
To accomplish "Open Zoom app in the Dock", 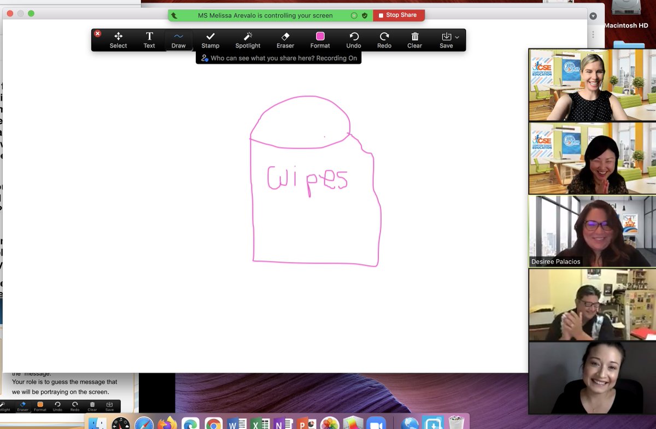I will pos(376,424).
